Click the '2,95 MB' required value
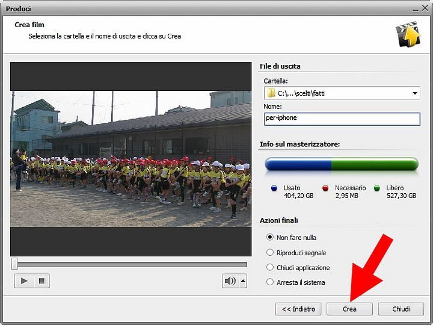 346,196
